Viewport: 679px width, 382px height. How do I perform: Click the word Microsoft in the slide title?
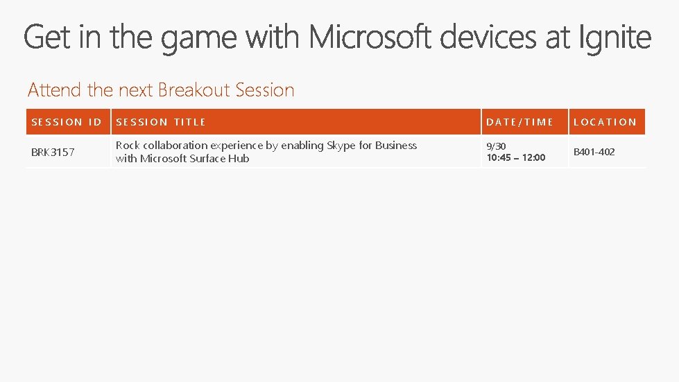pyautogui.click(x=370, y=37)
